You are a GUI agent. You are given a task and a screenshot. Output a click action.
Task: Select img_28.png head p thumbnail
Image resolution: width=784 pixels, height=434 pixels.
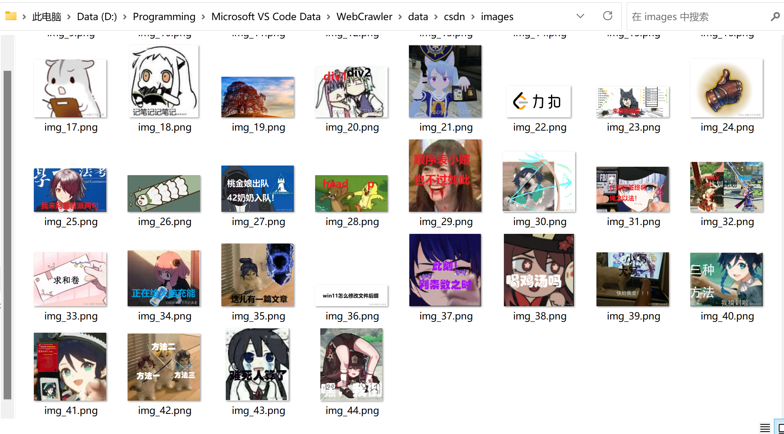point(351,193)
